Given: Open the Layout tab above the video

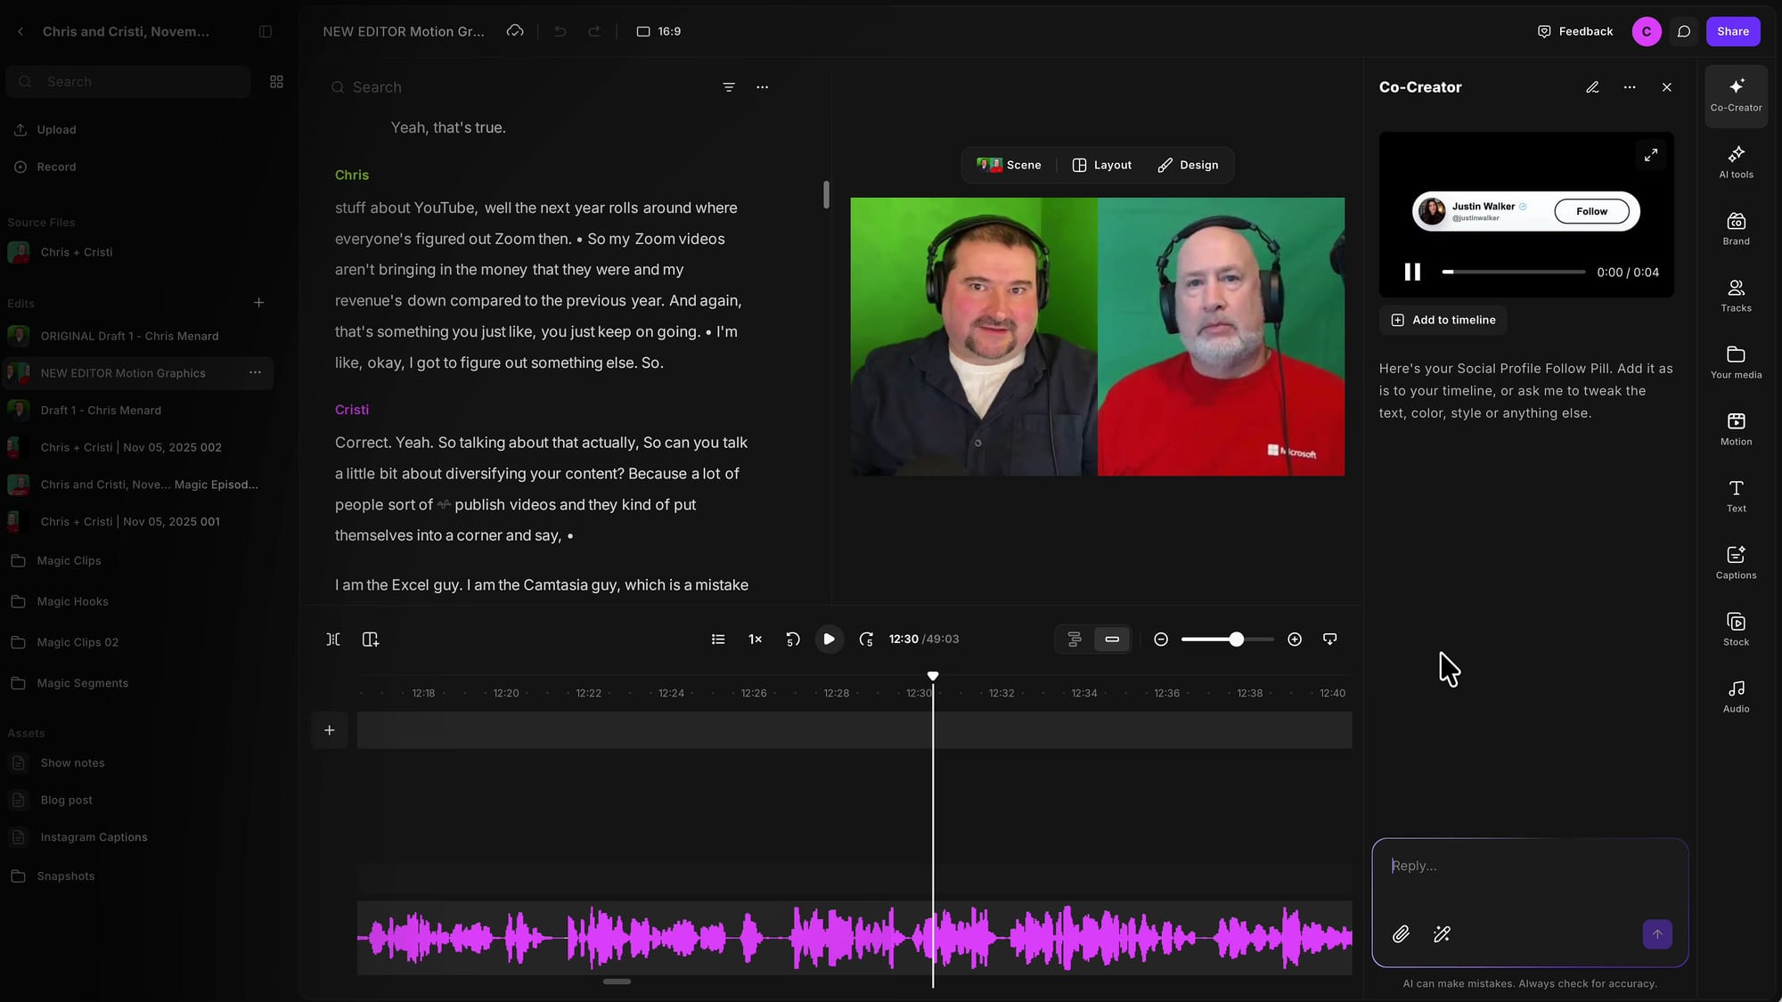Looking at the screenshot, I should [1101, 165].
